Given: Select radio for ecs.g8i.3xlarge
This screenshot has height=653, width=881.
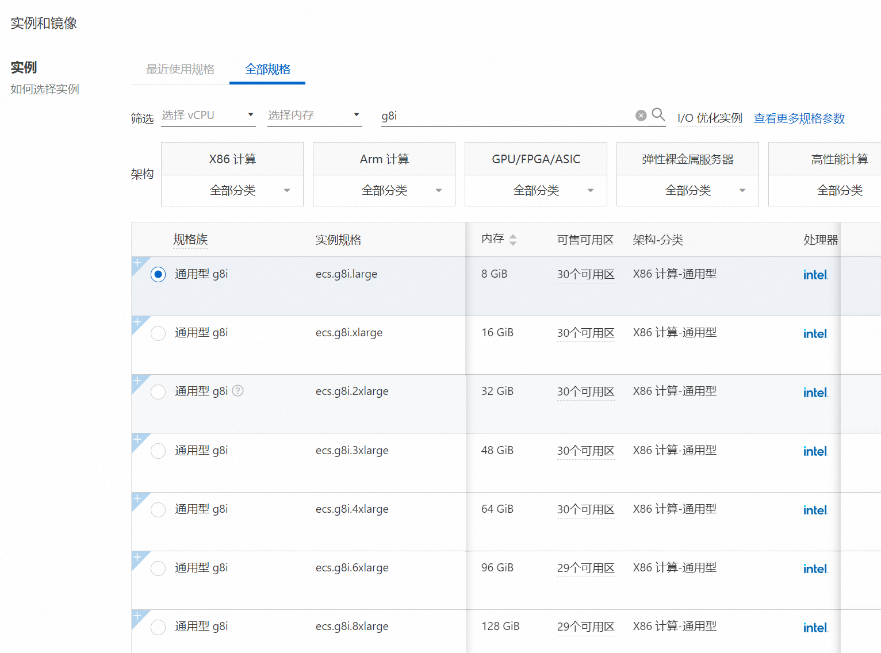Looking at the screenshot, I should [158, 451].
